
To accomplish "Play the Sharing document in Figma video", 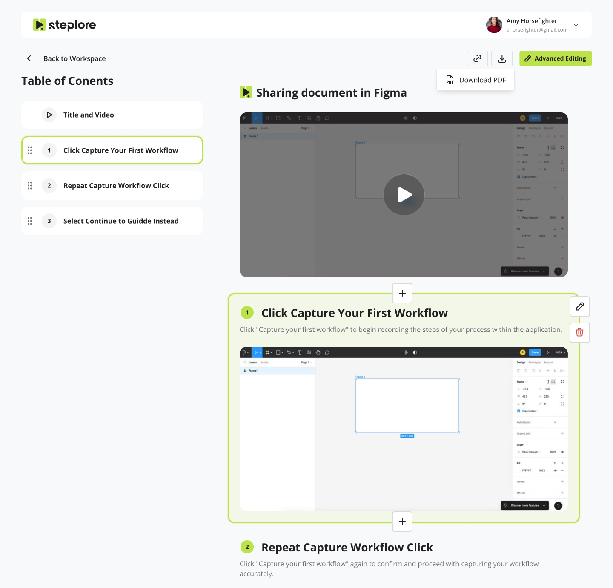I will point(404,195).
